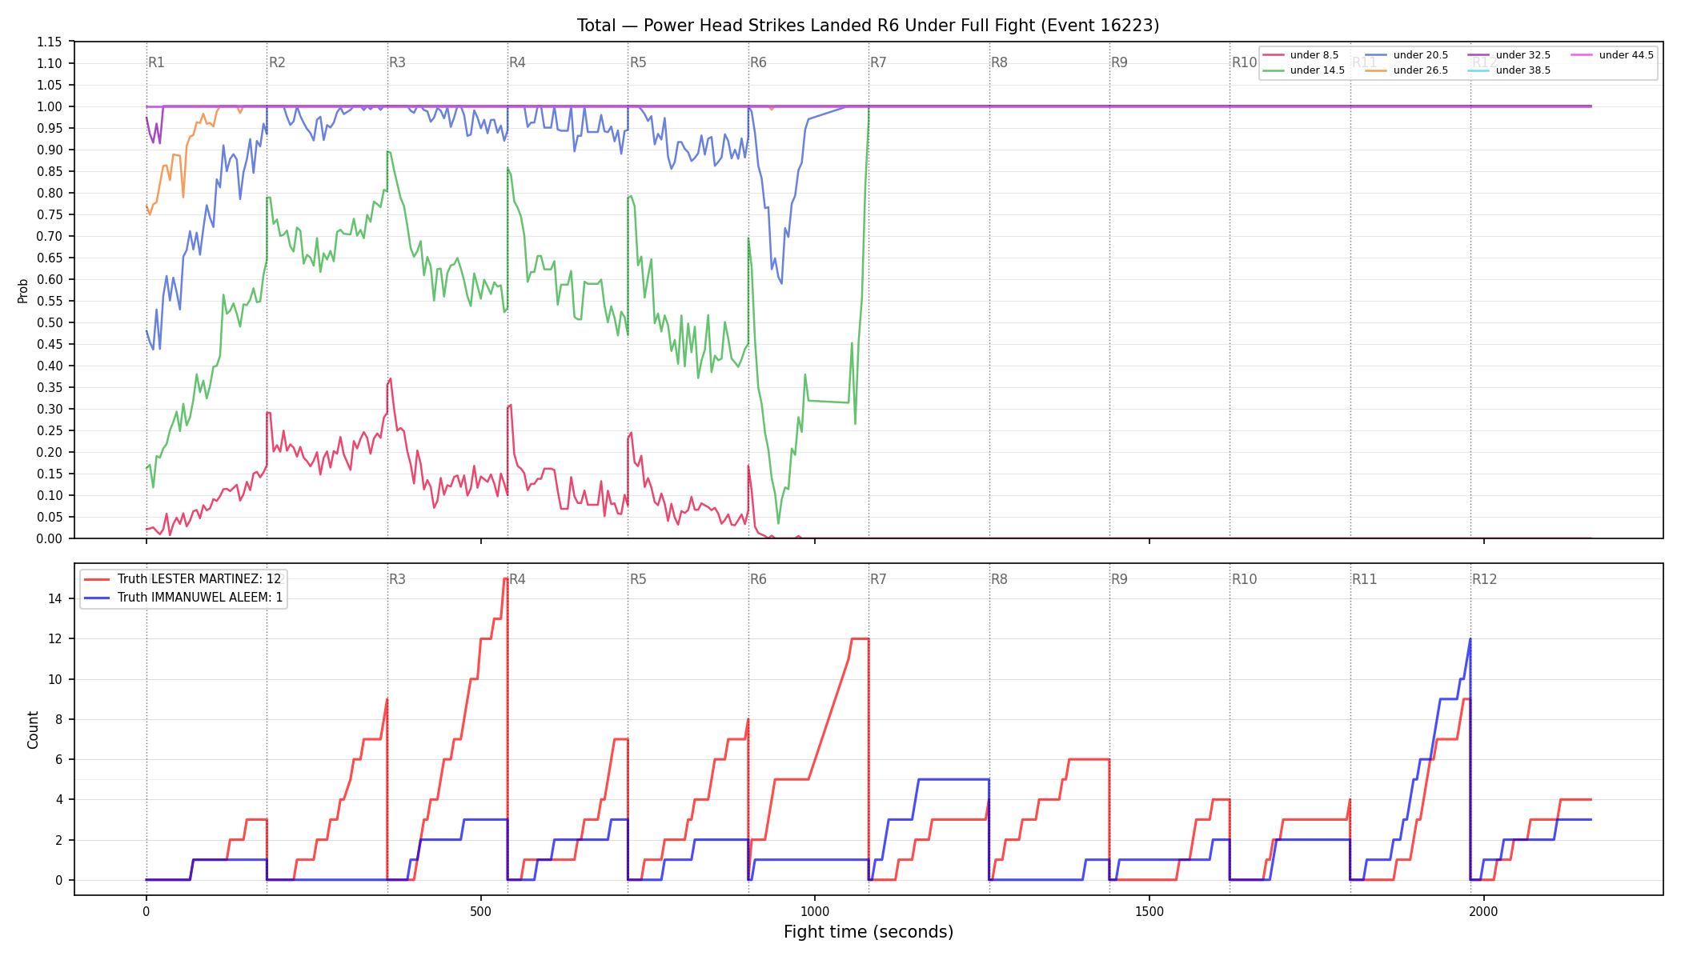Click the 0.50 tick on Prob axis

pyautogui.click(x=50, y=322)
